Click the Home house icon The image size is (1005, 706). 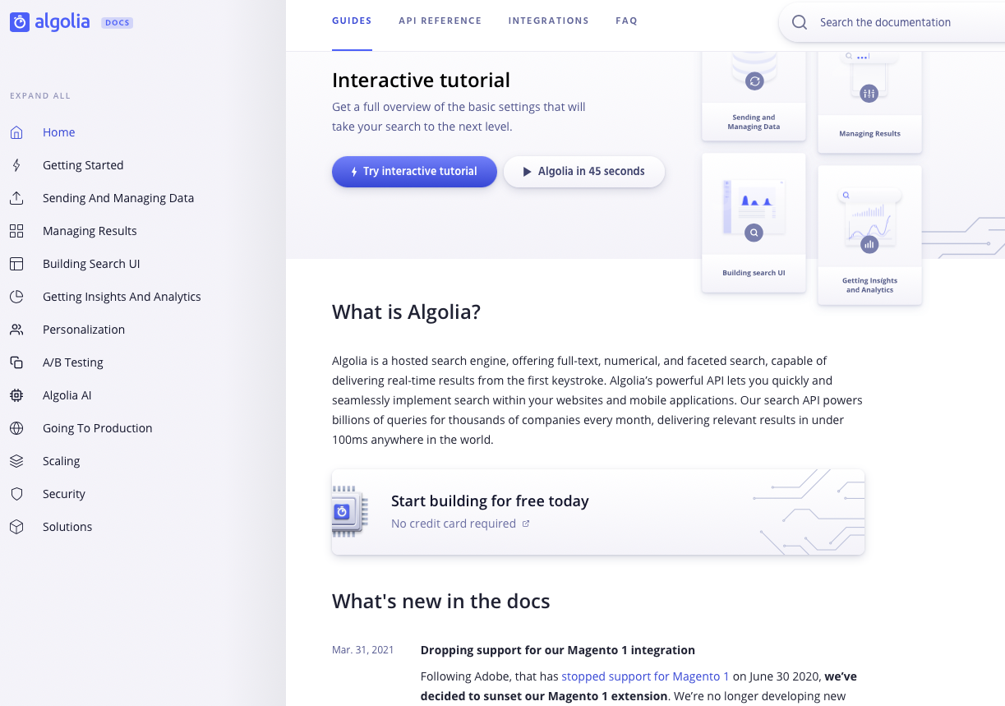16,132
